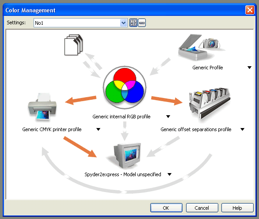Expand Spyder2express monitor profile dropdown

pos(169,174)
